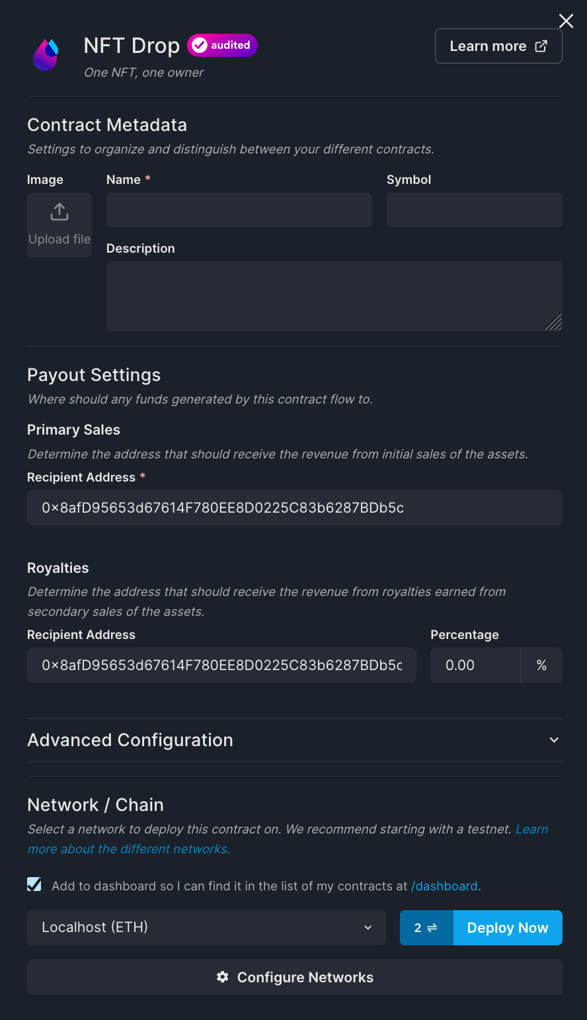
Task: Follow the /dashboard link
Action: pyautogui.click(x=444, y=886)
